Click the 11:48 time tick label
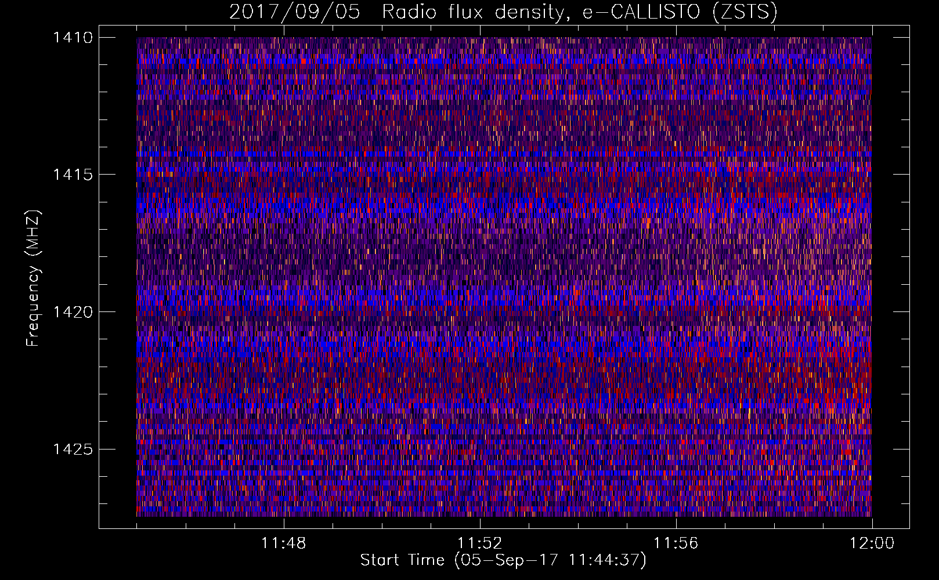This screenshot has height=580, width=939. point(283,543)
